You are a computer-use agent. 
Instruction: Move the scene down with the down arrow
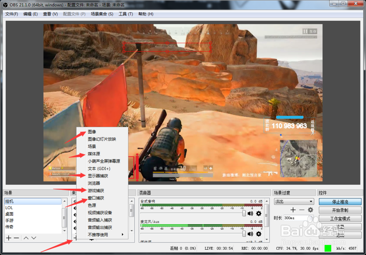[34, 238]
